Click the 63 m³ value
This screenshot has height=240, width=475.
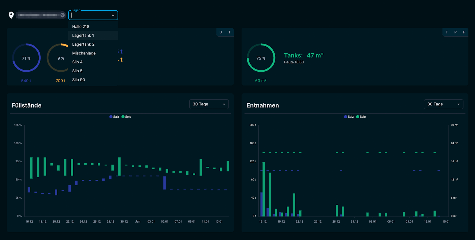[x=261, y=81]
